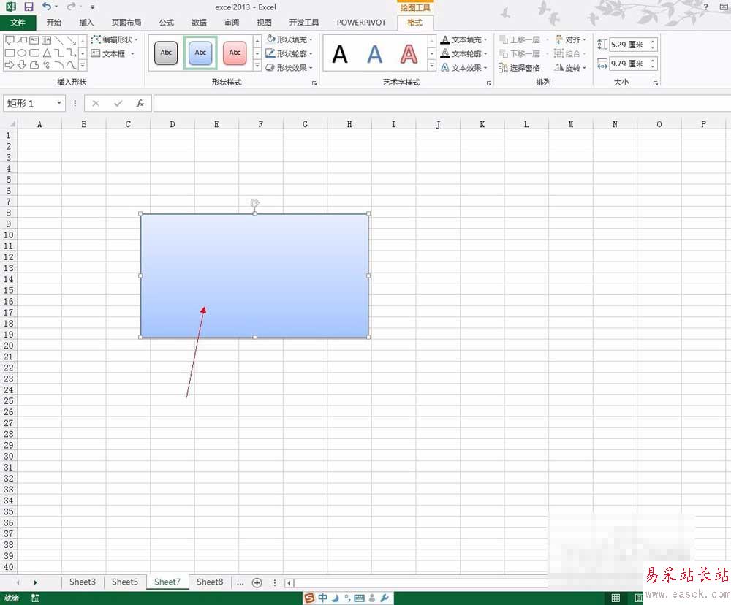Add a new sheet with plus icon
This screenshot has width=731, height=605.
click(x=257, y=582)
